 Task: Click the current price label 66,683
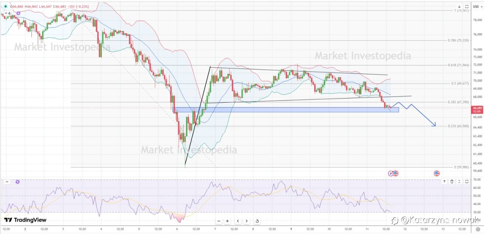pos(476,108)
